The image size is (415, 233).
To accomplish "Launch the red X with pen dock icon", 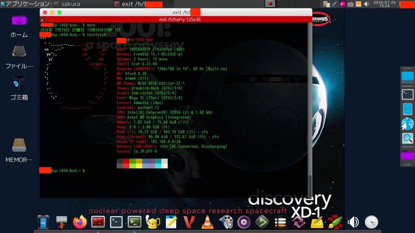I will tap(335, 222).
